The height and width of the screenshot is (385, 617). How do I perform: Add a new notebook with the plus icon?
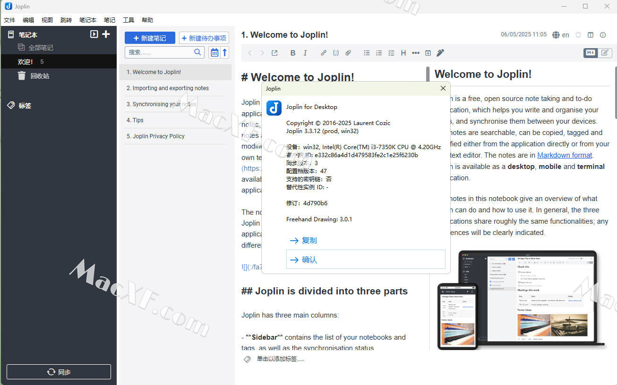click(106, 34)
